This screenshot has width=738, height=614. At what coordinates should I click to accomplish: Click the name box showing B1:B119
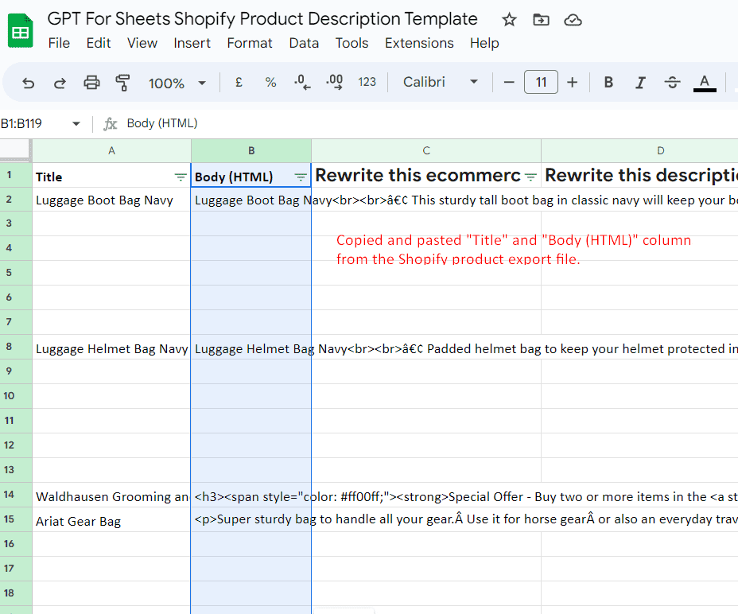(21, 124)
